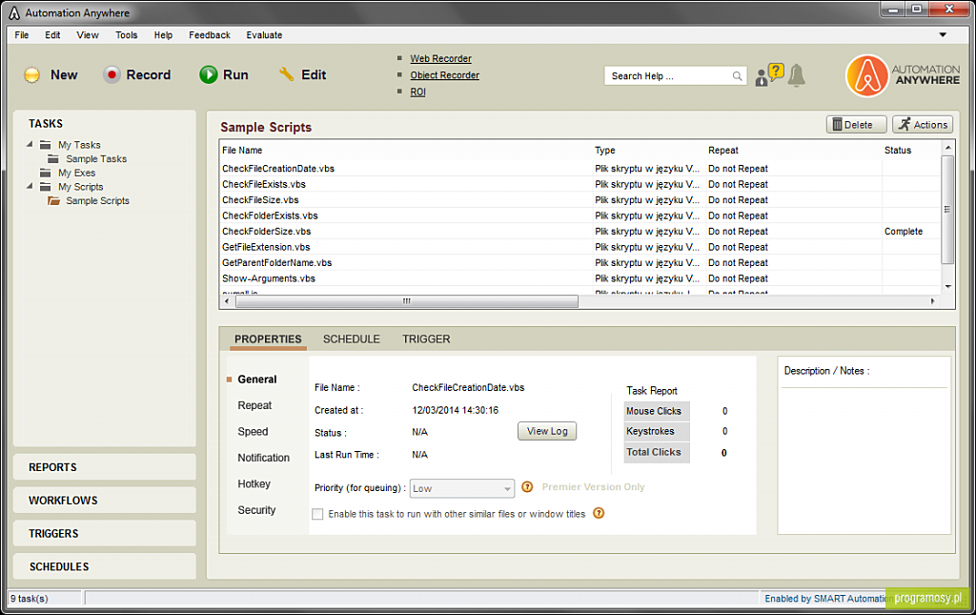The height and width of the screenshot is (615, 976).
Task: Click the open Sample Scripts folder icon
Action: pyautogui.click(x=54, y=200)
